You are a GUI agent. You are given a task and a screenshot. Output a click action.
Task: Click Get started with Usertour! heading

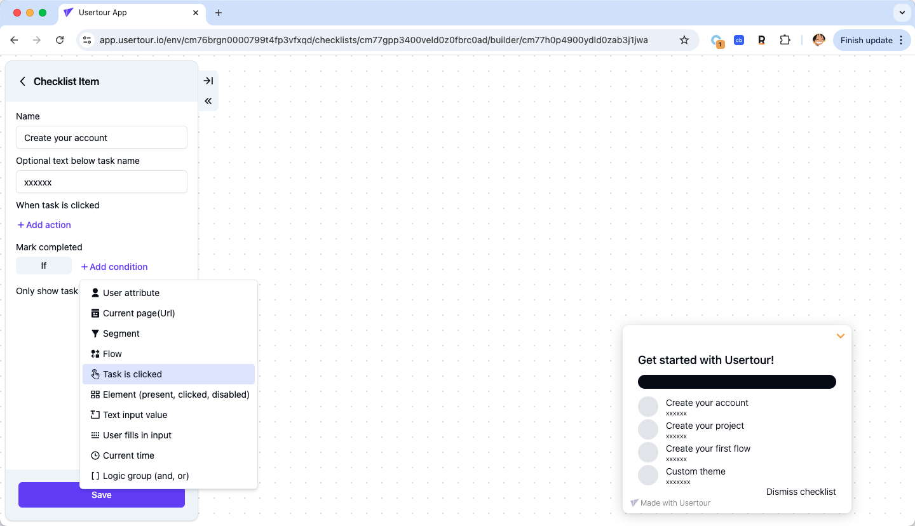pyautogui.click(x=706, y=360)
